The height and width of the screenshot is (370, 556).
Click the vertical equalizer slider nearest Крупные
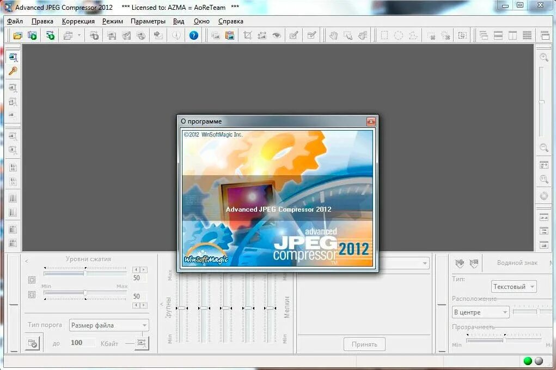(181, 308)
